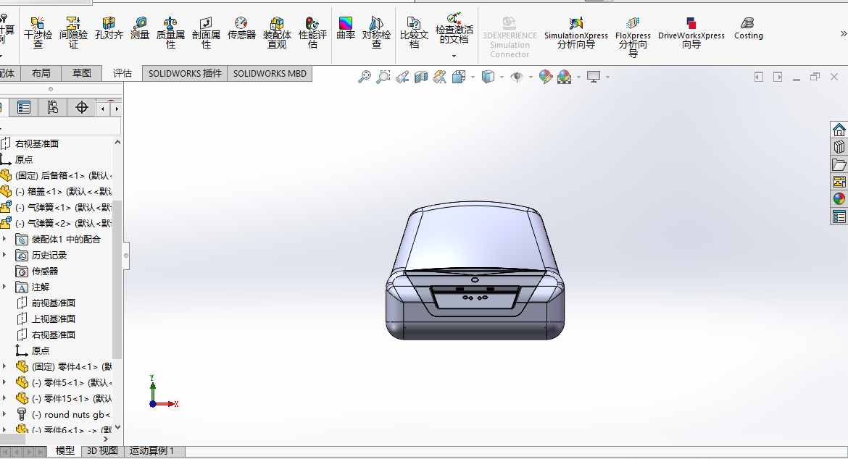Switch to the 运动算例 1 tab
This screenshot has height=459, width=848.
click(x=151, y=451)
